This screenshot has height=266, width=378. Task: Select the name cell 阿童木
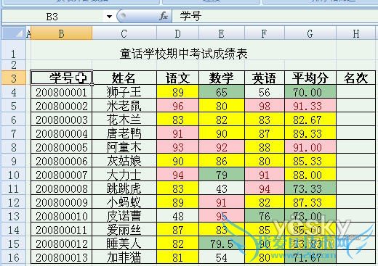(124, 147)
